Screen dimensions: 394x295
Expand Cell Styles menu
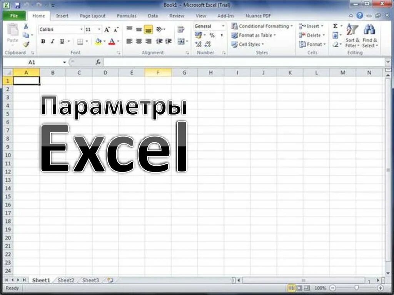point(247,44)
